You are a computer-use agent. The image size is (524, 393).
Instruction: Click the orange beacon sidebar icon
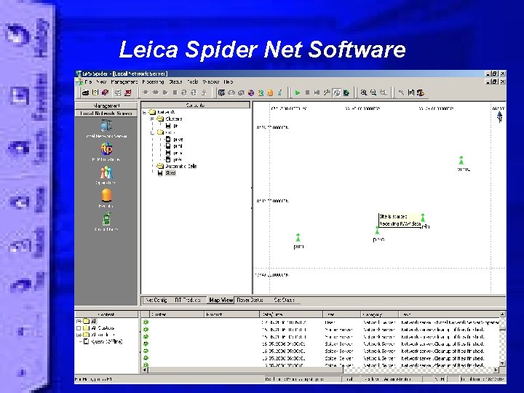click(x=106, y=196)
